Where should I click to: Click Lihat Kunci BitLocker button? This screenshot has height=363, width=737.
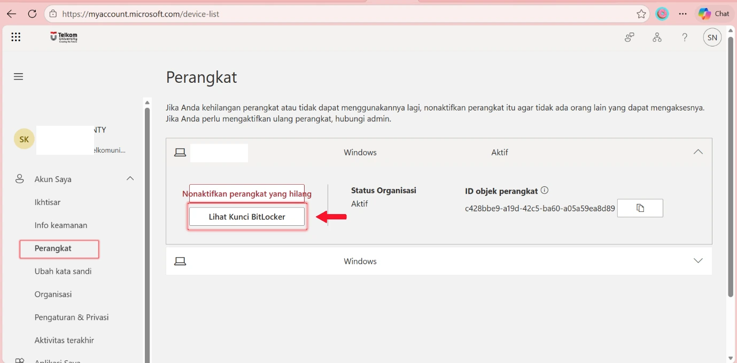247,217
